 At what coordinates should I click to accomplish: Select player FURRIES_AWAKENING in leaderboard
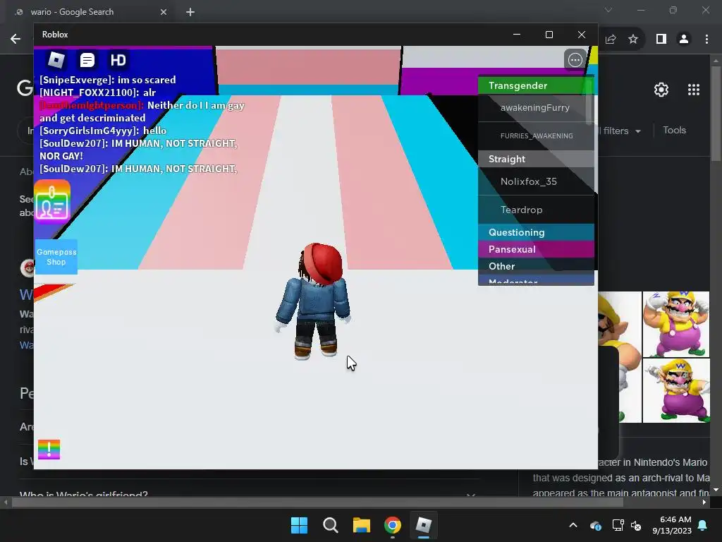536,136
